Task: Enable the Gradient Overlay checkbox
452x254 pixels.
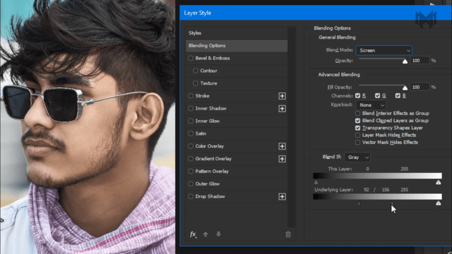Action: tap(191, 159)
